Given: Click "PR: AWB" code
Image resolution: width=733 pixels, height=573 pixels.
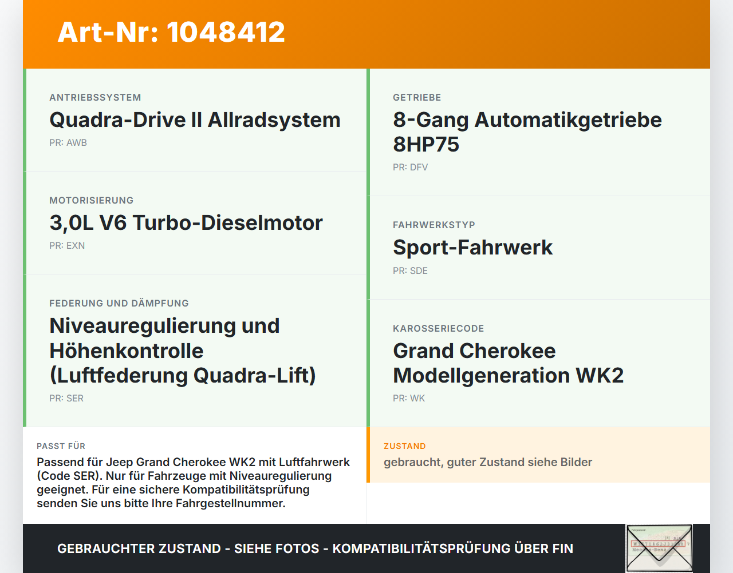Looking at the screenshot, I should point(68,143).
